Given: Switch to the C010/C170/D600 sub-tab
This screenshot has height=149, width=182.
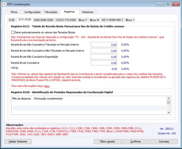Looking at the screenshot, I should tap(66, 20).
